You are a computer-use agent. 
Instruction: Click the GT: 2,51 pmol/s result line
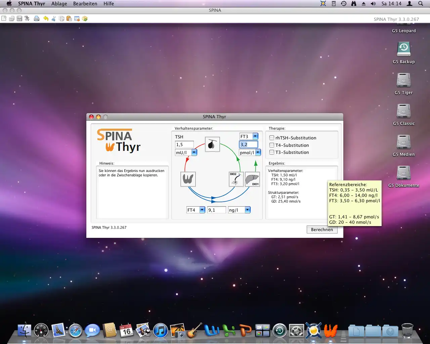click(285, 197)
